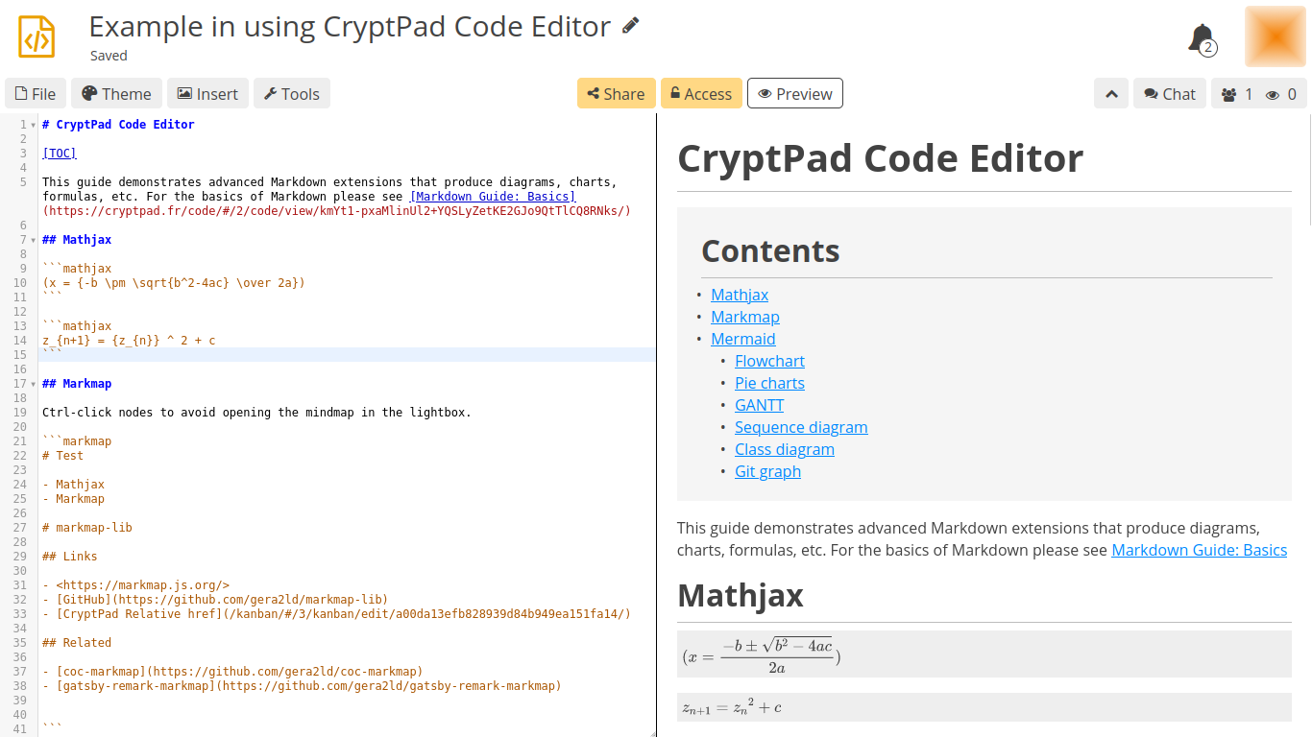Click the CryptPad code app logo icon
1312x737 pixels.
(36, 36)
